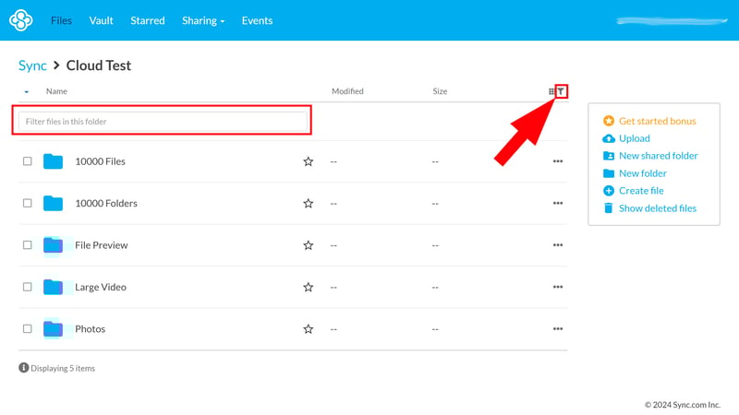The image size is (739, 415).
Task: Click the Upload cloud icon
Action: (608, 138)
